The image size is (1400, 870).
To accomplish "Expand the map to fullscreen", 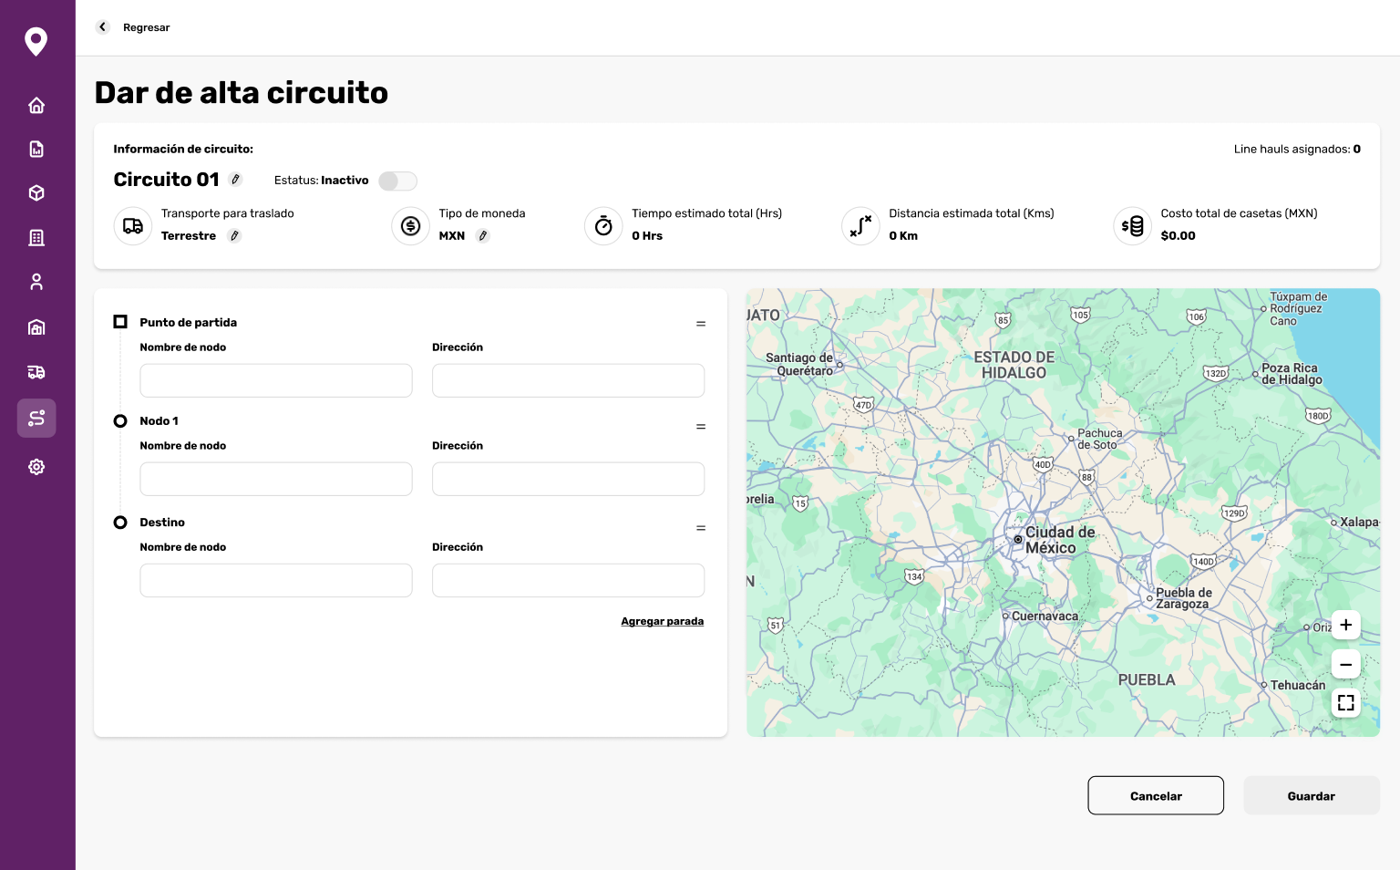I will pos(1346,703).
